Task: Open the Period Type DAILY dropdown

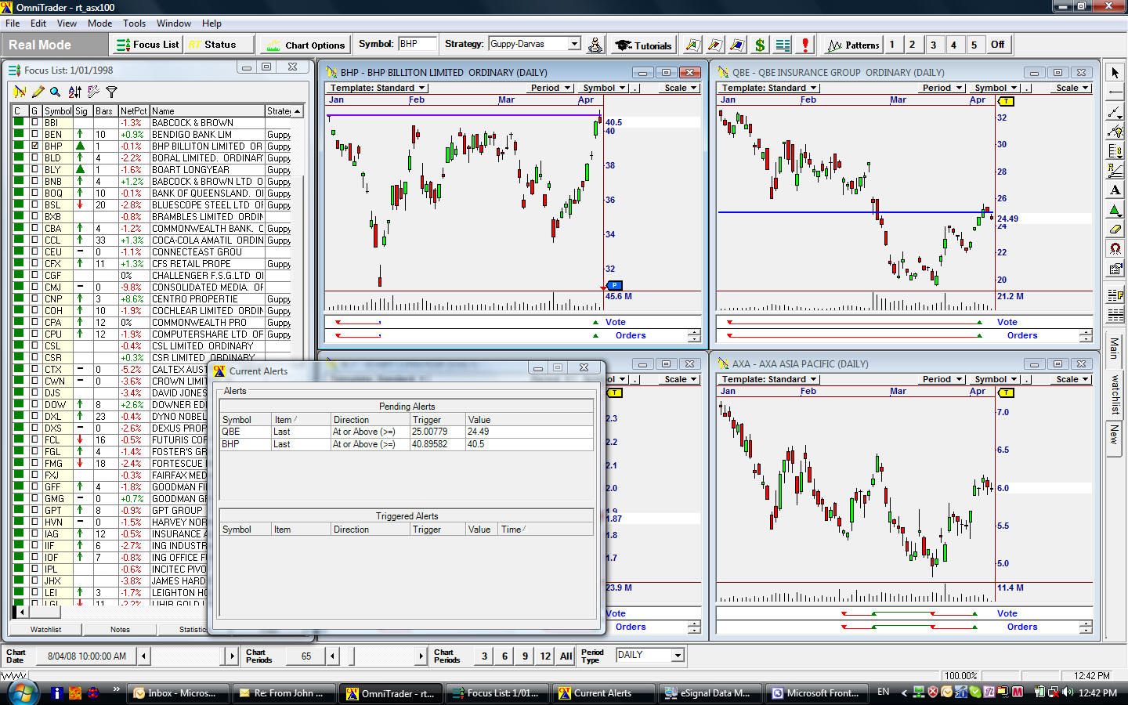Action: tap(678, 655)
